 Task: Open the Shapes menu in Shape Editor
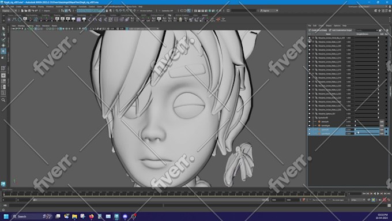(329, 25)
